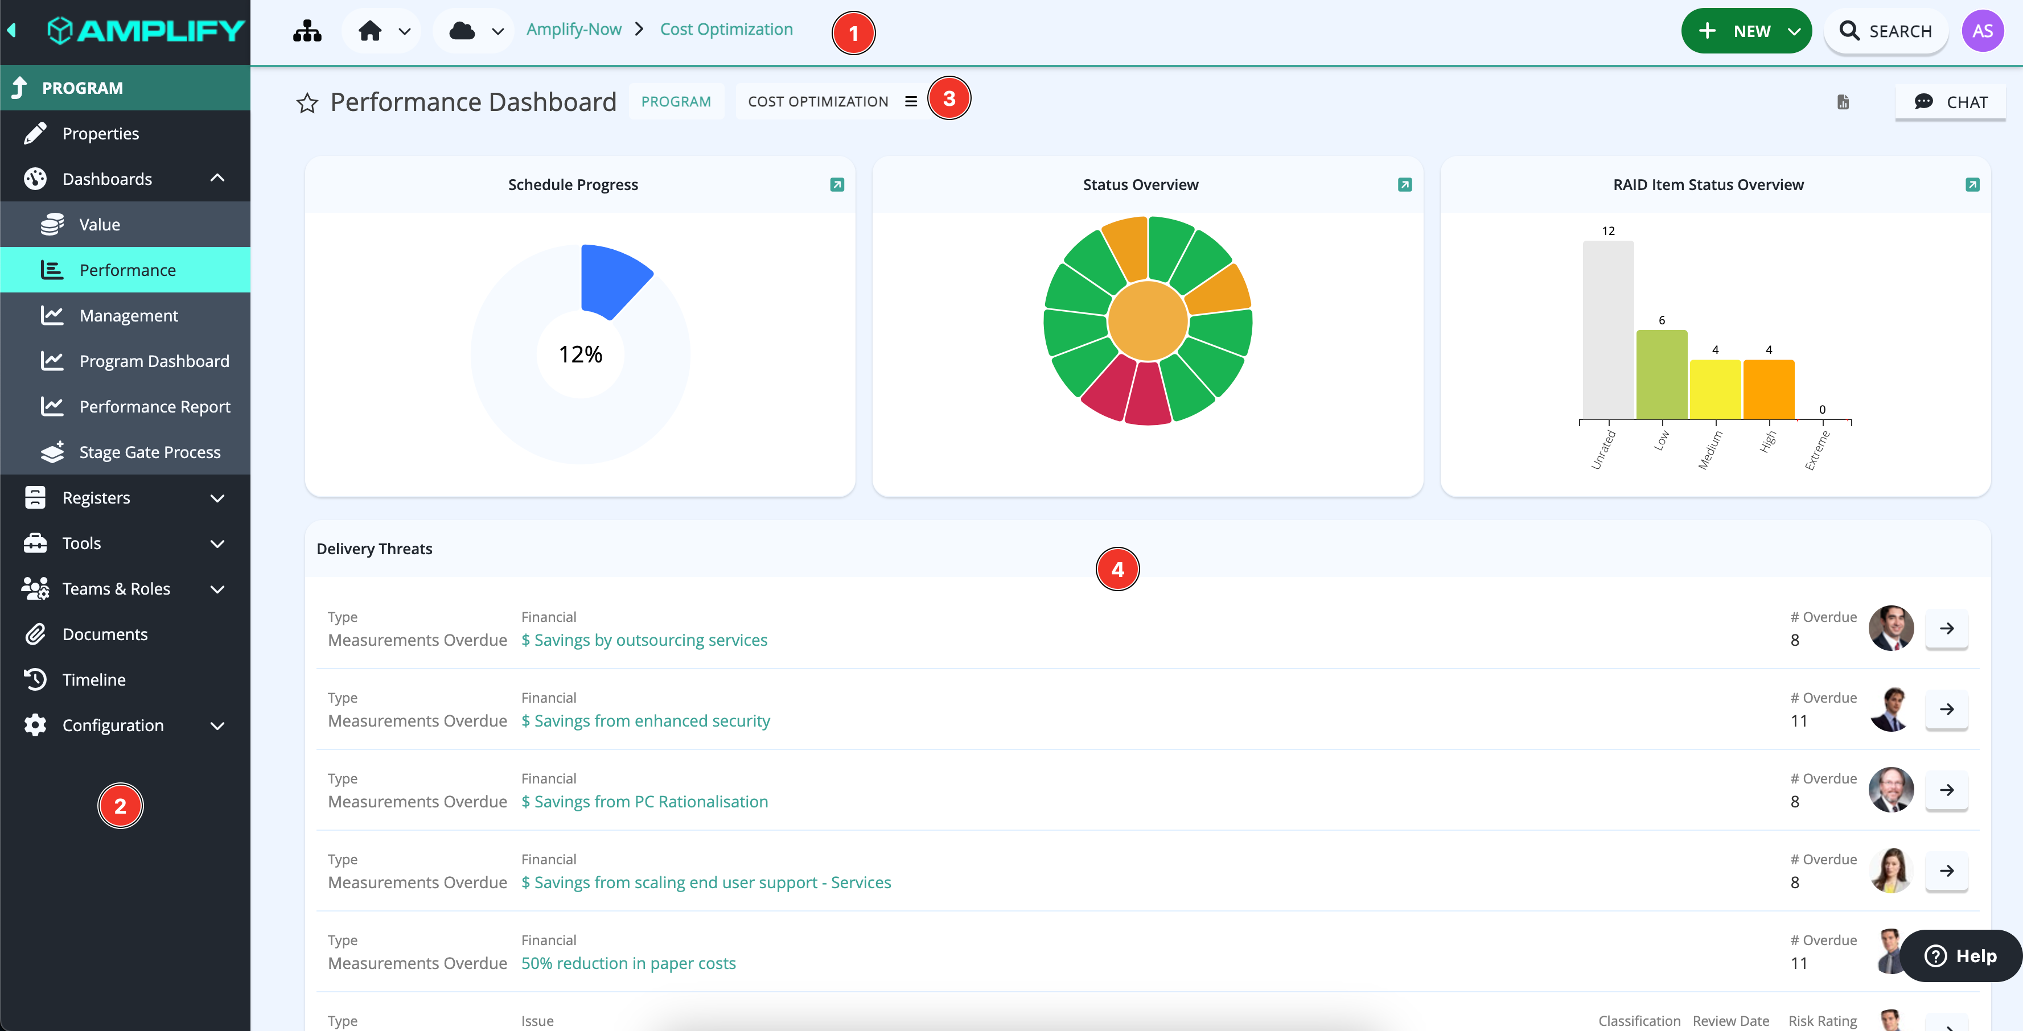Image resolution: width=2023 pixels, height=1031 pixels.
Task: Open the Savings from enhanced security threat link
Action: 645,720
